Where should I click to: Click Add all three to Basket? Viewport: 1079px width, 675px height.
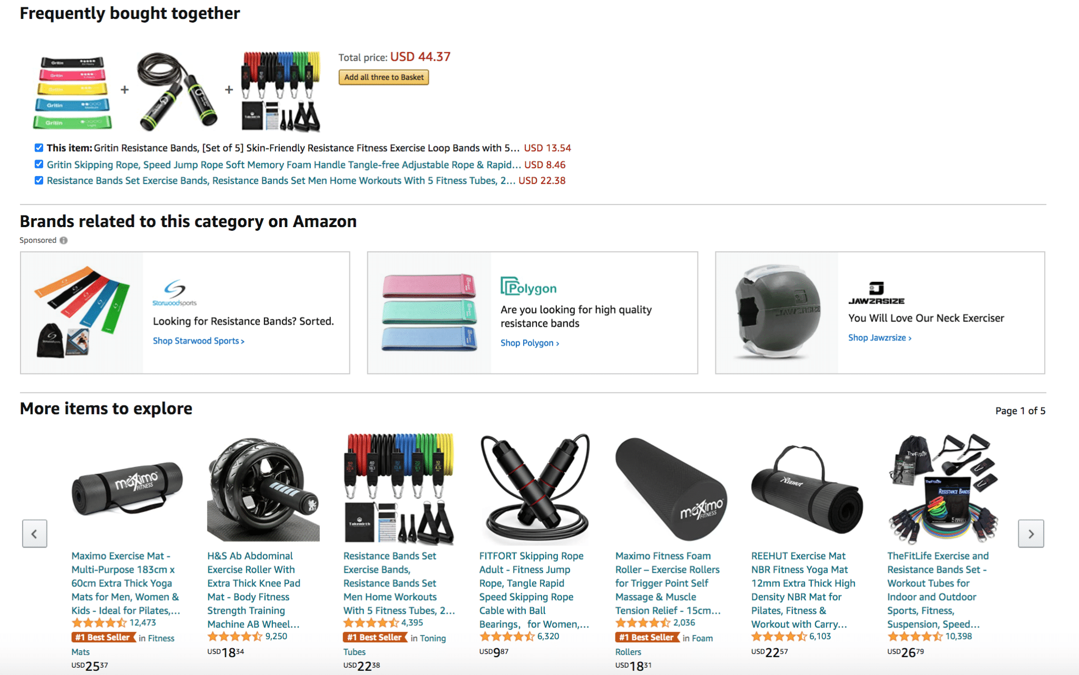(x=384, y=77)
